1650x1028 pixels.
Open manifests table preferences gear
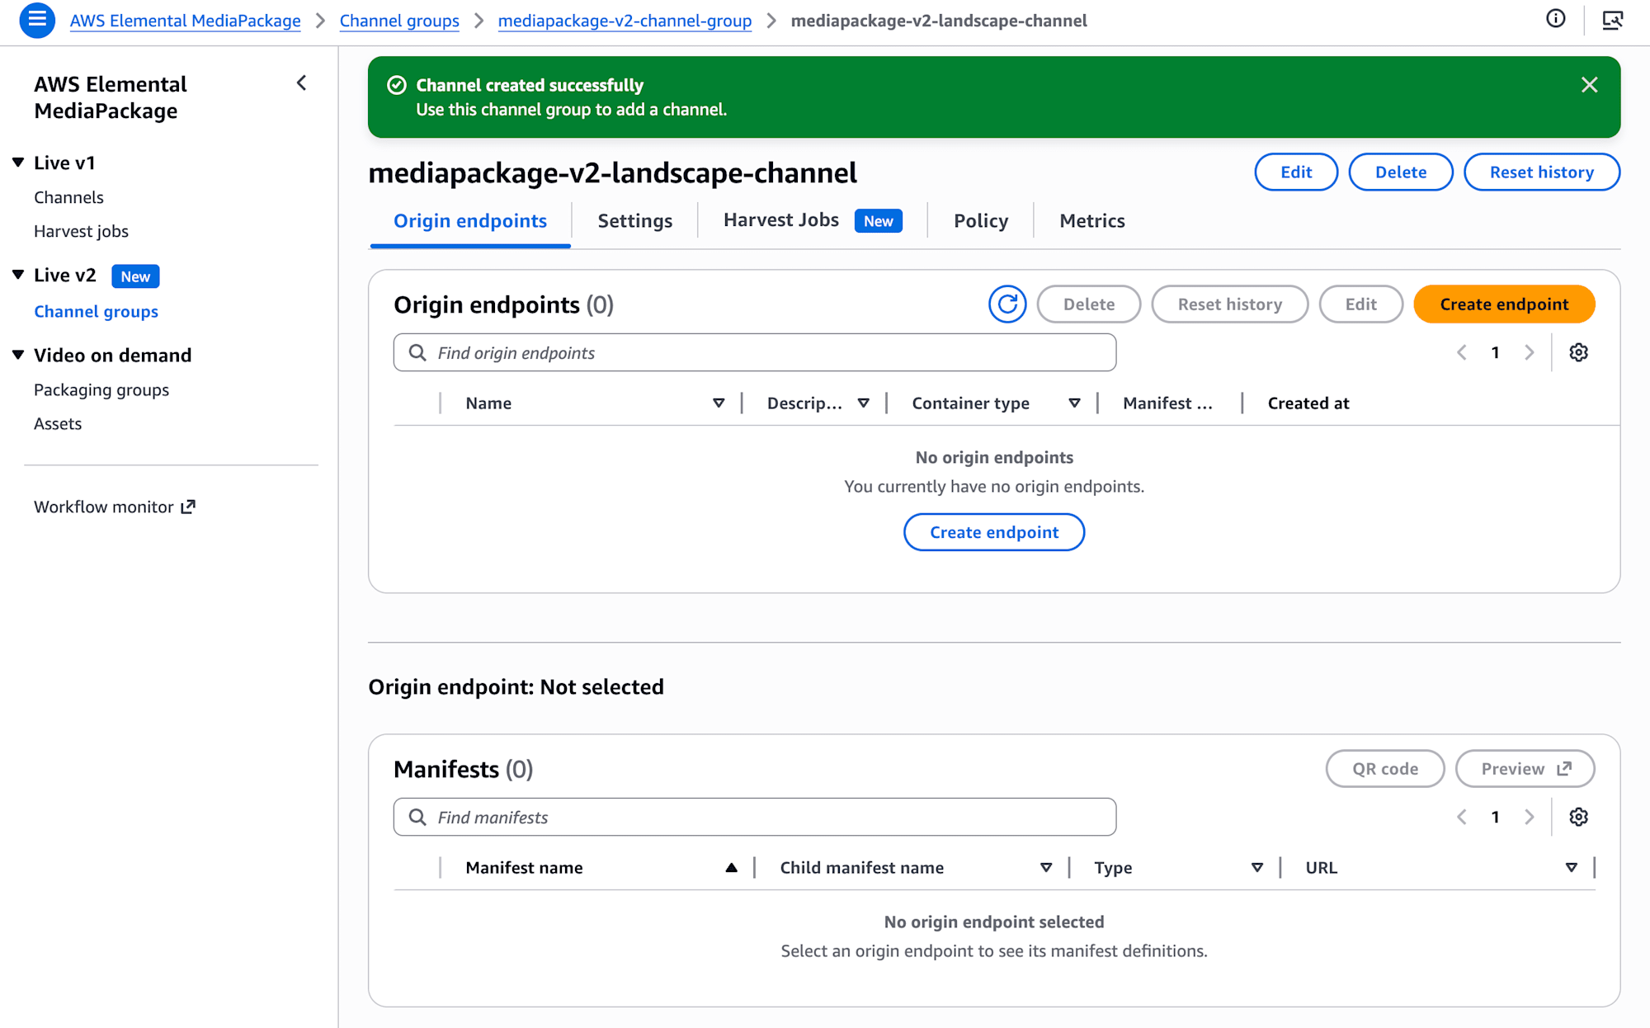pyautogui.click(x=1578, y=817)
